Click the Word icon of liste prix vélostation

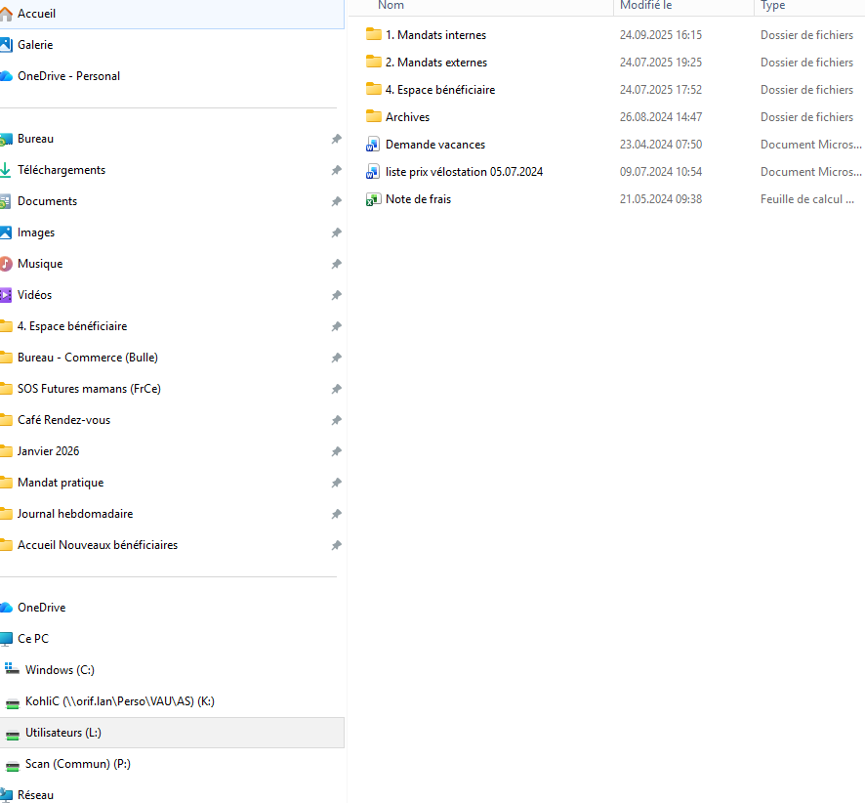372,172
